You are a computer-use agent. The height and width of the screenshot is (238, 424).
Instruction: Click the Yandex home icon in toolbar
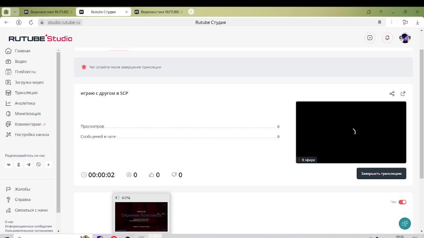tap(19, 22)
